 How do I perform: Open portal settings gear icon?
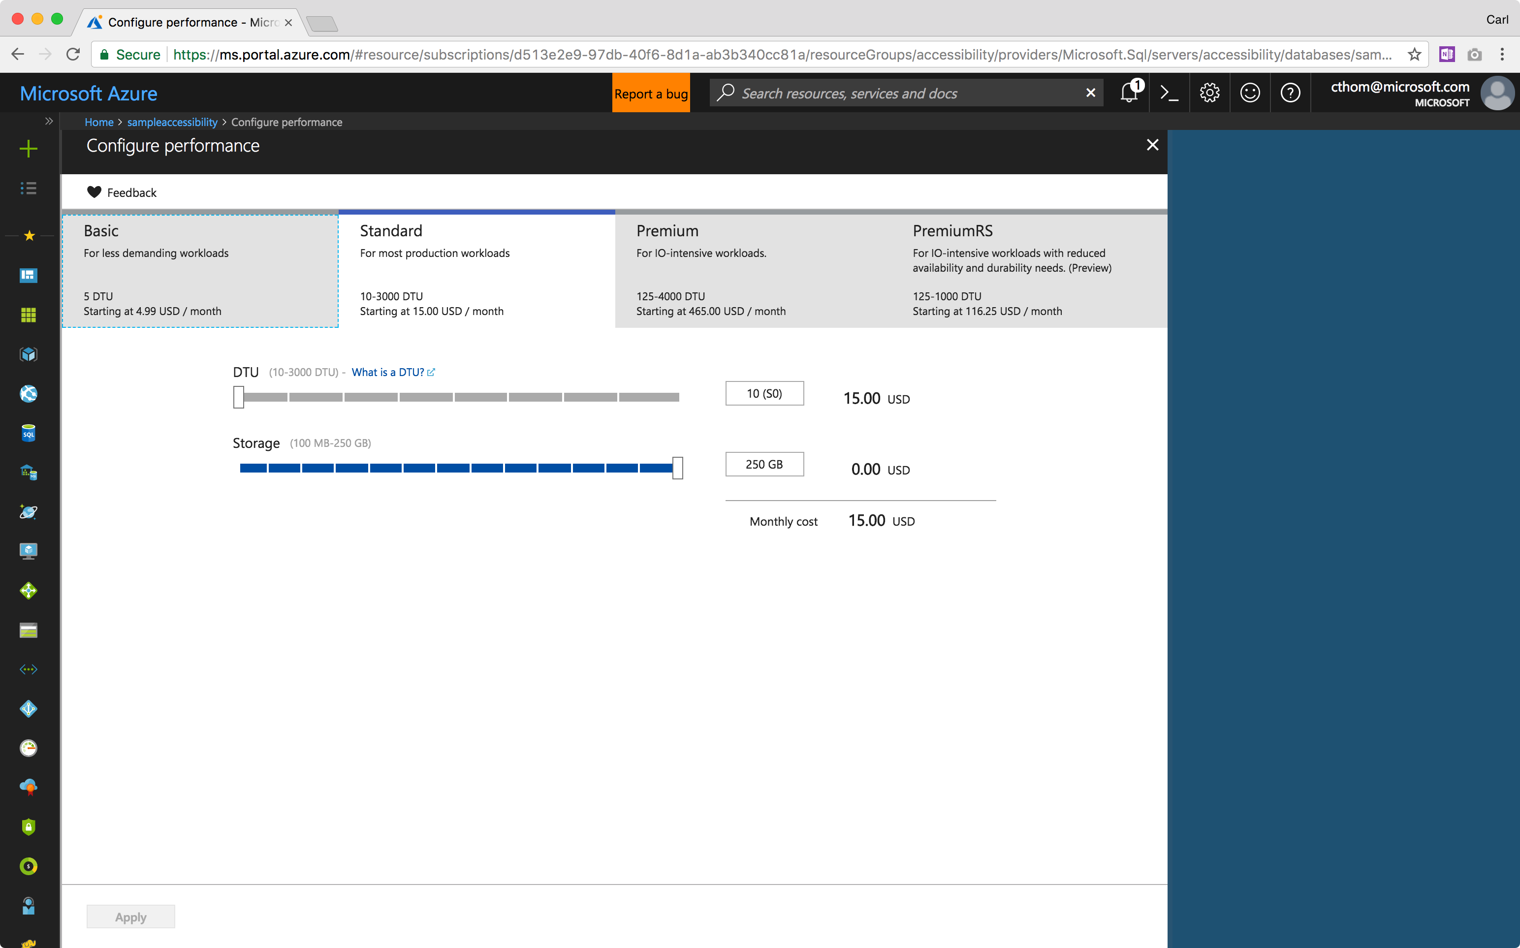coord(1209,93)
